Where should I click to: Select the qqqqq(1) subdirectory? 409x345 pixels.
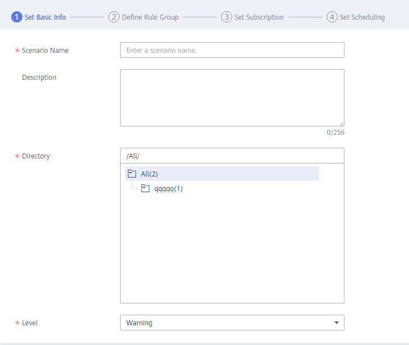pyautogui.click(x=168, y=189)
